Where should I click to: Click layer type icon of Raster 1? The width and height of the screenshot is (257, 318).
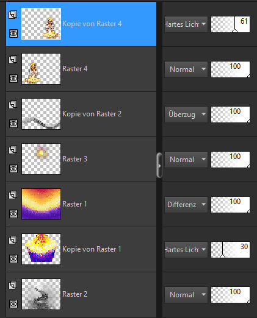coord(13,195)
